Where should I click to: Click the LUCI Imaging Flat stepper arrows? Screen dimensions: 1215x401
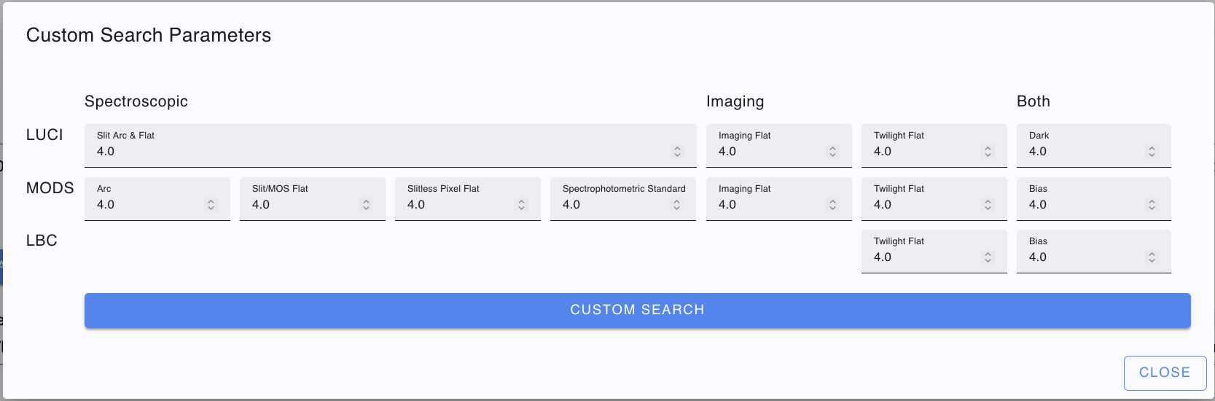click(x=832, y=152)
